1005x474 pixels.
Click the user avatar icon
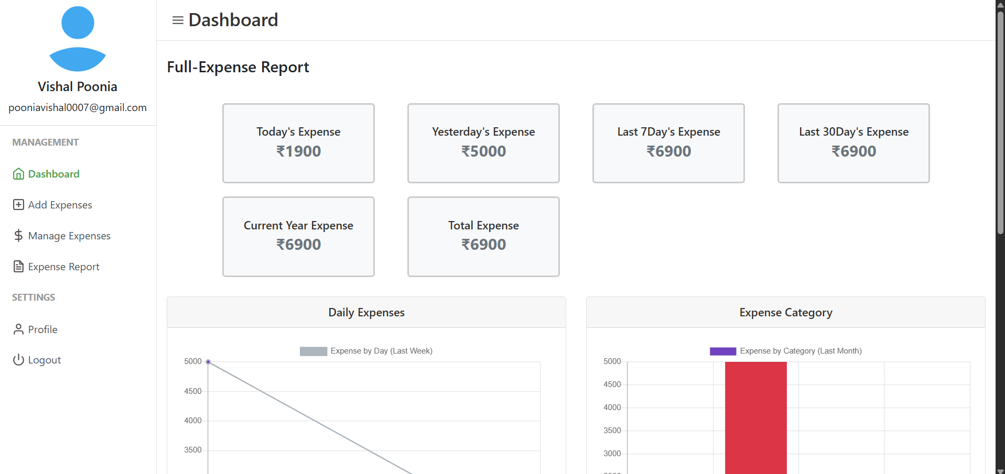[78, 39]
